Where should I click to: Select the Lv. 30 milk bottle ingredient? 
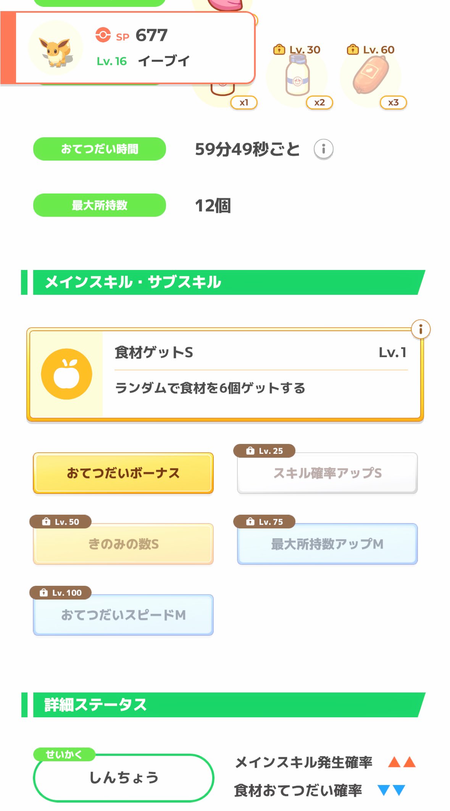pyautogui.click(x=297, y=75)
